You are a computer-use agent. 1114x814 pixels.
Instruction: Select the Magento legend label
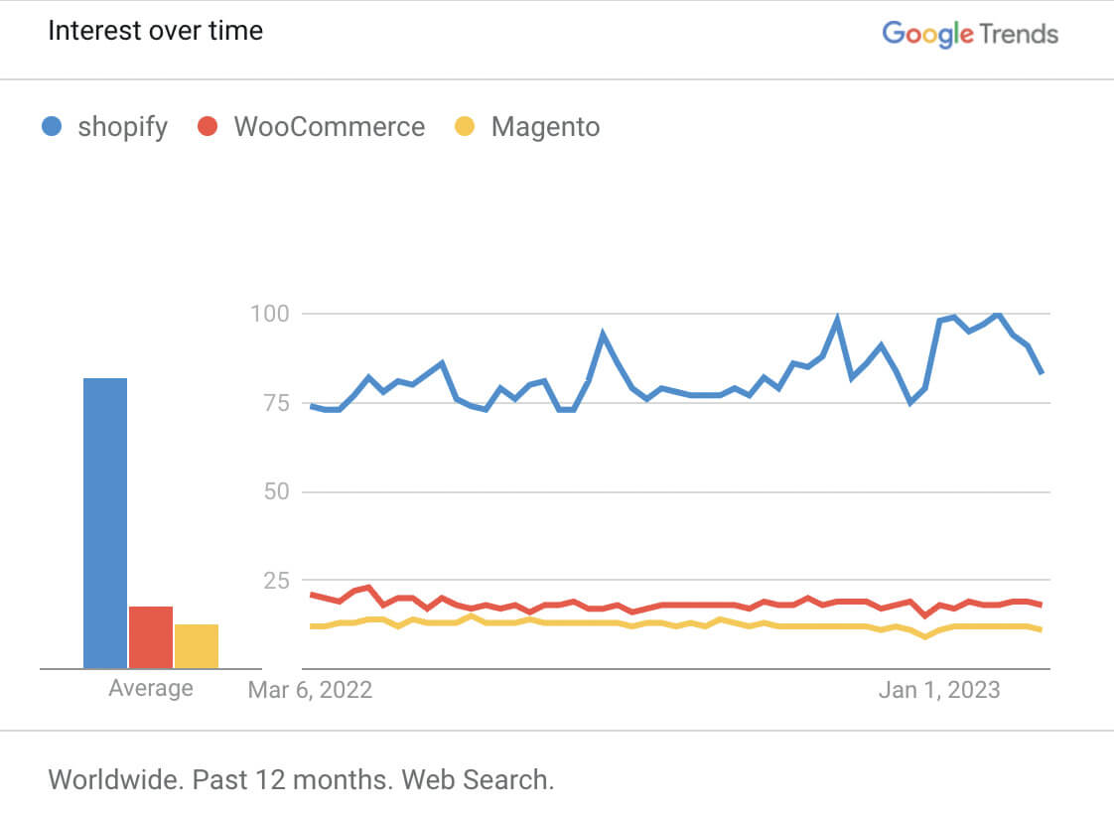(x=545, y=127)
